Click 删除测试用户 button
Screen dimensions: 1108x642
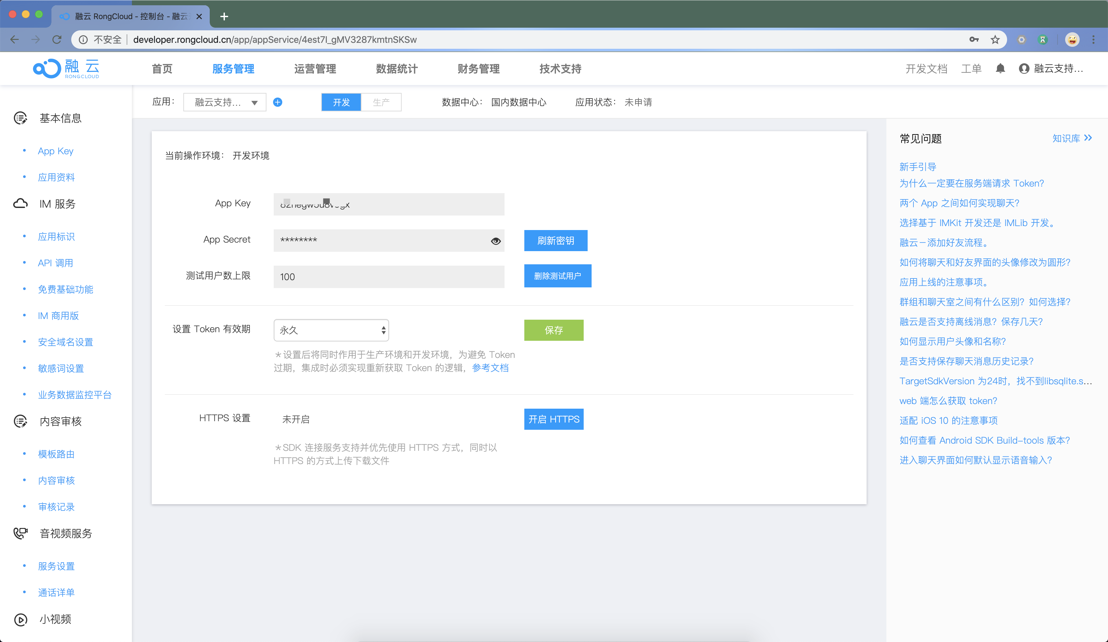(558, 276)
